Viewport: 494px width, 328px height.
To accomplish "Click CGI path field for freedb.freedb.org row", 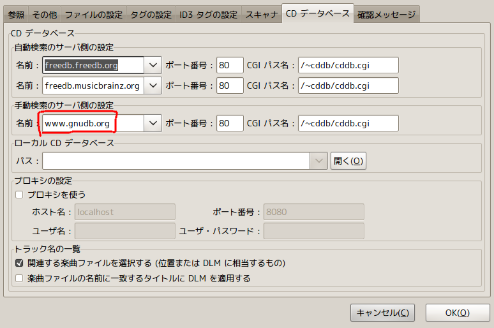I will pos(348,65).
